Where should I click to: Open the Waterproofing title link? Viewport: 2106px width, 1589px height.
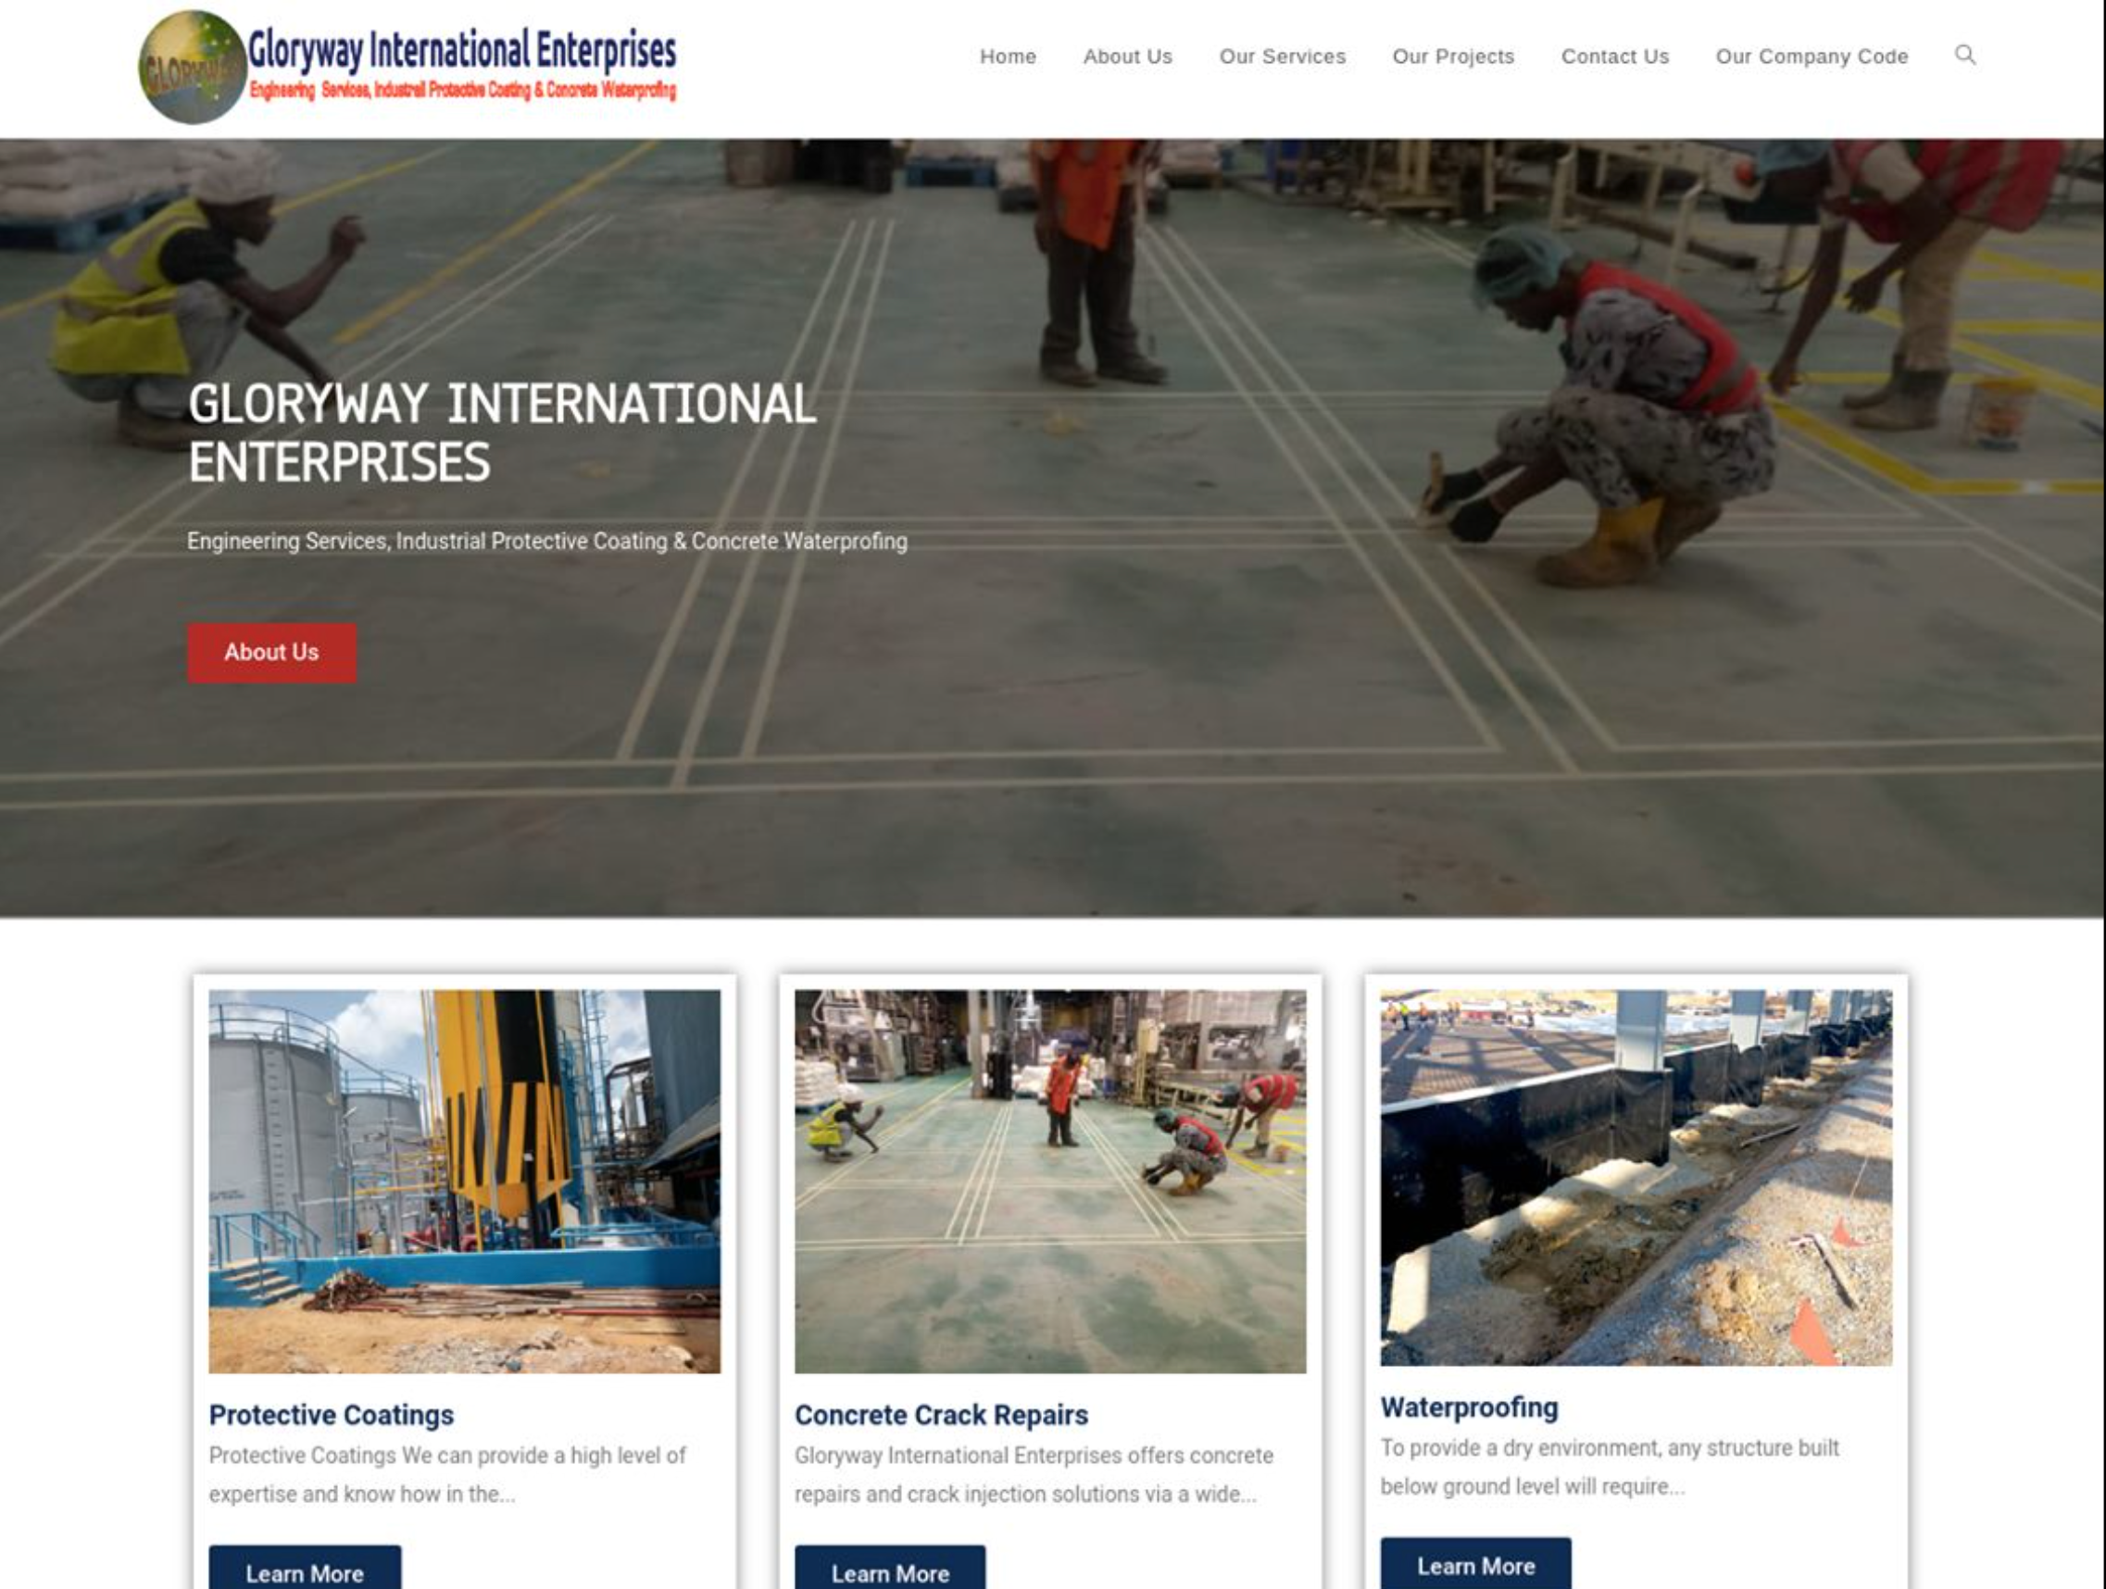[x=1469, y=1408]
